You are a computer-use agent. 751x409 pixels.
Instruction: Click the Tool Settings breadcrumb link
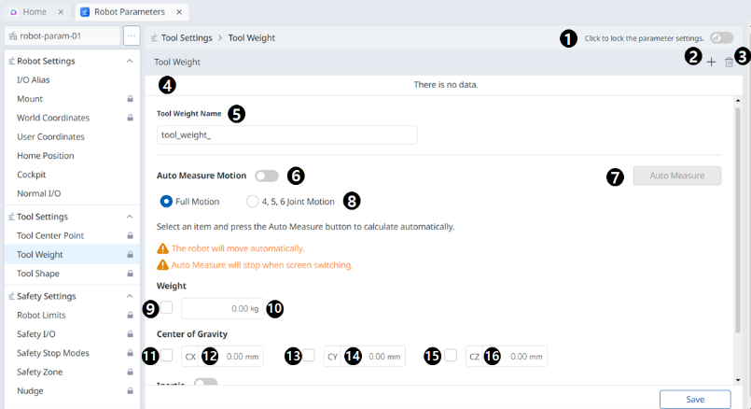(187, 38)
